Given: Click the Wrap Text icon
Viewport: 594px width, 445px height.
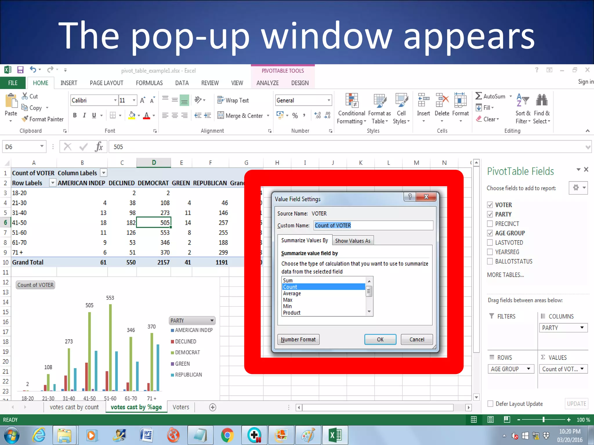Looking at the screenshot, I should click(x=221, y=100).
